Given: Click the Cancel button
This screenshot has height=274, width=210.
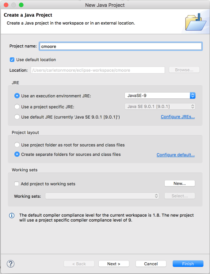Looking at the screenshot, I should [151, 264].
